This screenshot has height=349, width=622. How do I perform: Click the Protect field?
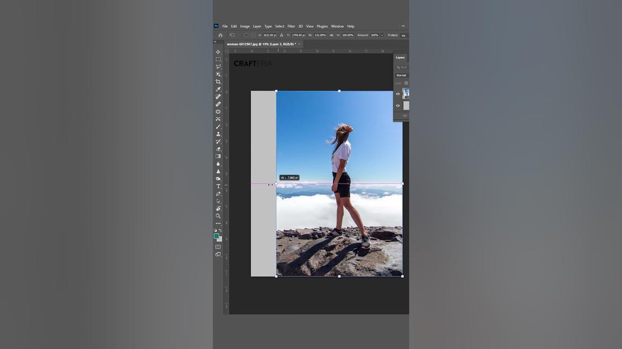click(x=404, y=35)
